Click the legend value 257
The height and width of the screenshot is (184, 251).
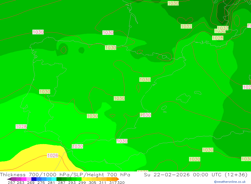(11, 182)
